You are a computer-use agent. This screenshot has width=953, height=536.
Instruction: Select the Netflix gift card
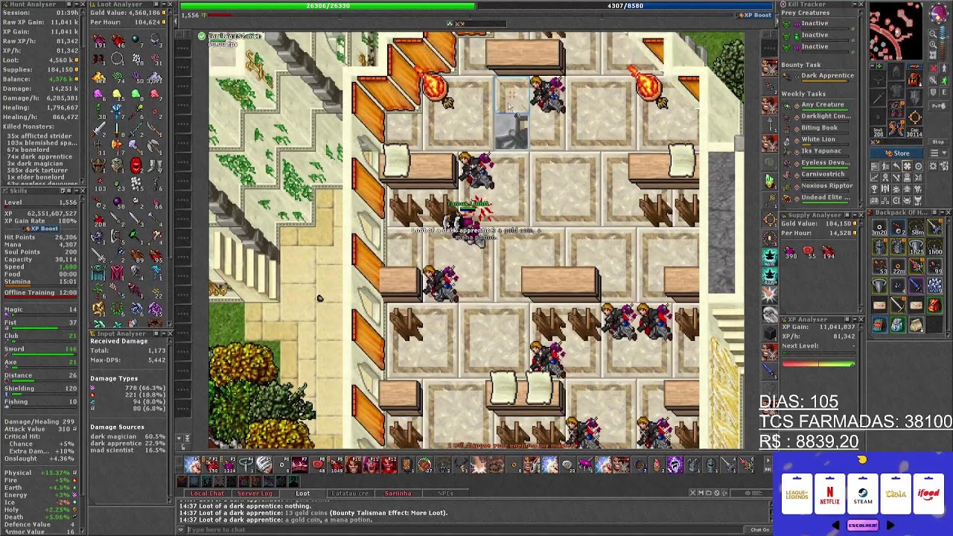(830, 494)
